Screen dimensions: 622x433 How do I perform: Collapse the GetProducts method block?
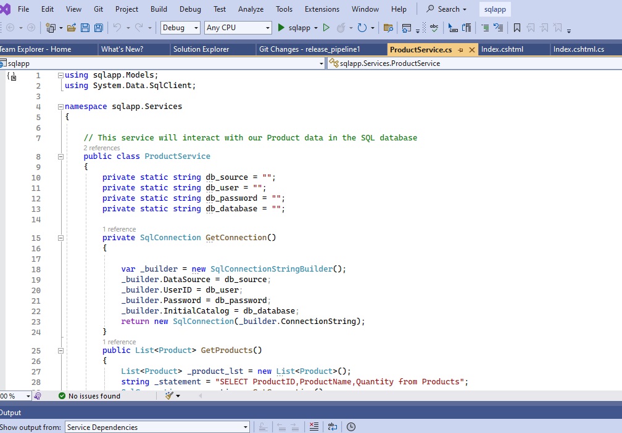click(x=60, y=350)
